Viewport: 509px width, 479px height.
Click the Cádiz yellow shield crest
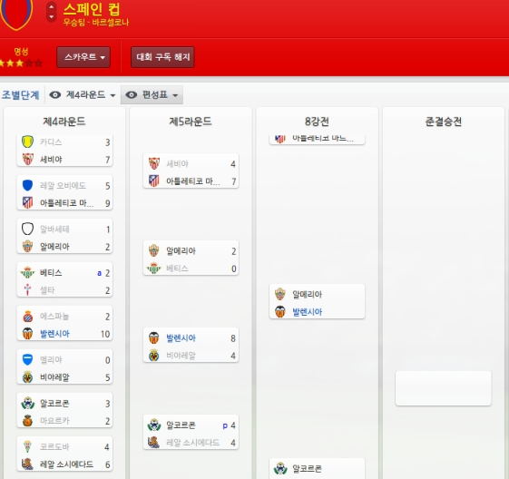(x=27, y=142)
